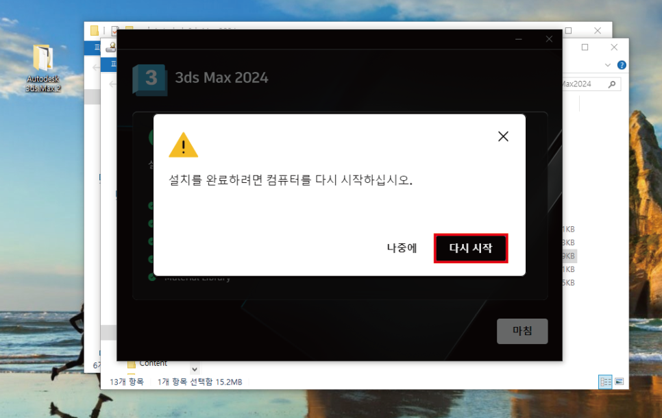This screenshot has width=662, height=418.
Task: Click the 3ds Max 2024 logo icon
Action: (x=150, y=79)
